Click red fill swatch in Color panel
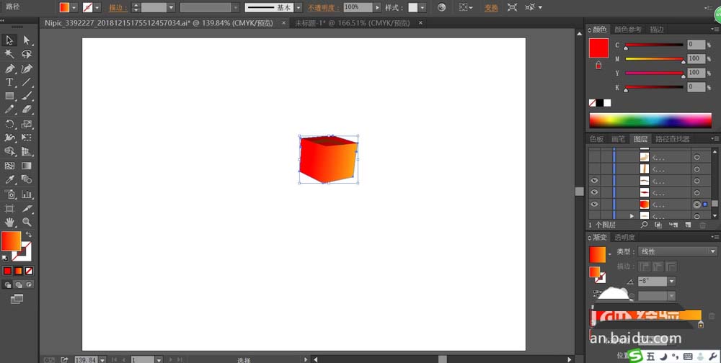This screenshot has width=721, height=363. (x=598, y=48)
